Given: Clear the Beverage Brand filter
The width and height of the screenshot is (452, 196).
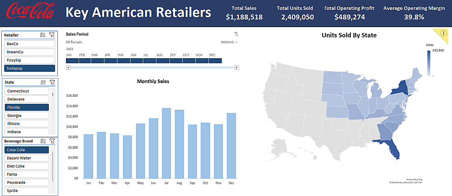Looking at the screenshot, I should 52,141.
